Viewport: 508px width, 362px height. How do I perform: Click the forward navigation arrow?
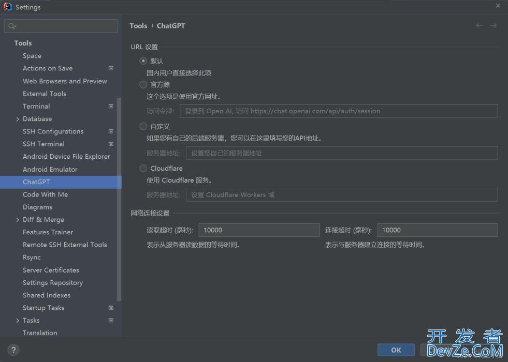pyautogui.click(x=493, y=25)
